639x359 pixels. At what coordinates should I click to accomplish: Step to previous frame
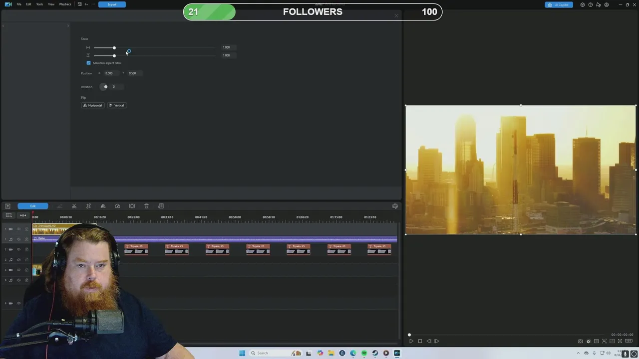pos(428,341)
